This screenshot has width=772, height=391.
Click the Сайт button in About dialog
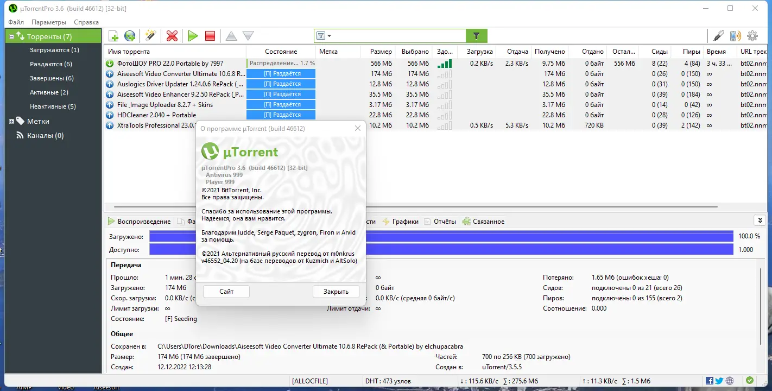[x=226, y=292]
